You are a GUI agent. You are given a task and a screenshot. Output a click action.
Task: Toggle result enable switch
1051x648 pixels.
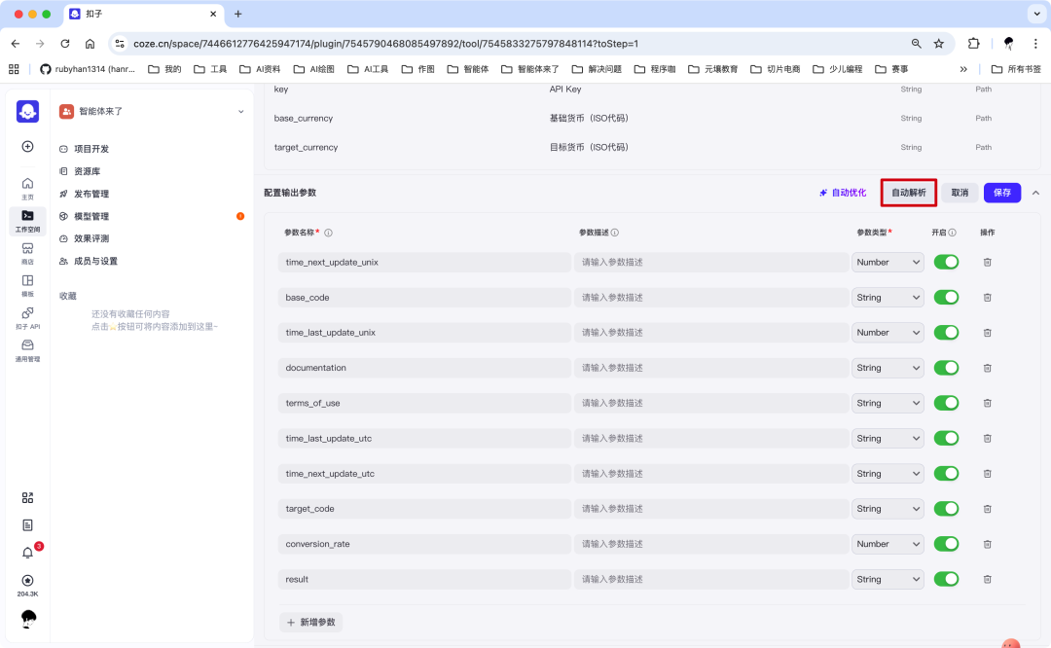click(x=947, y=579)
